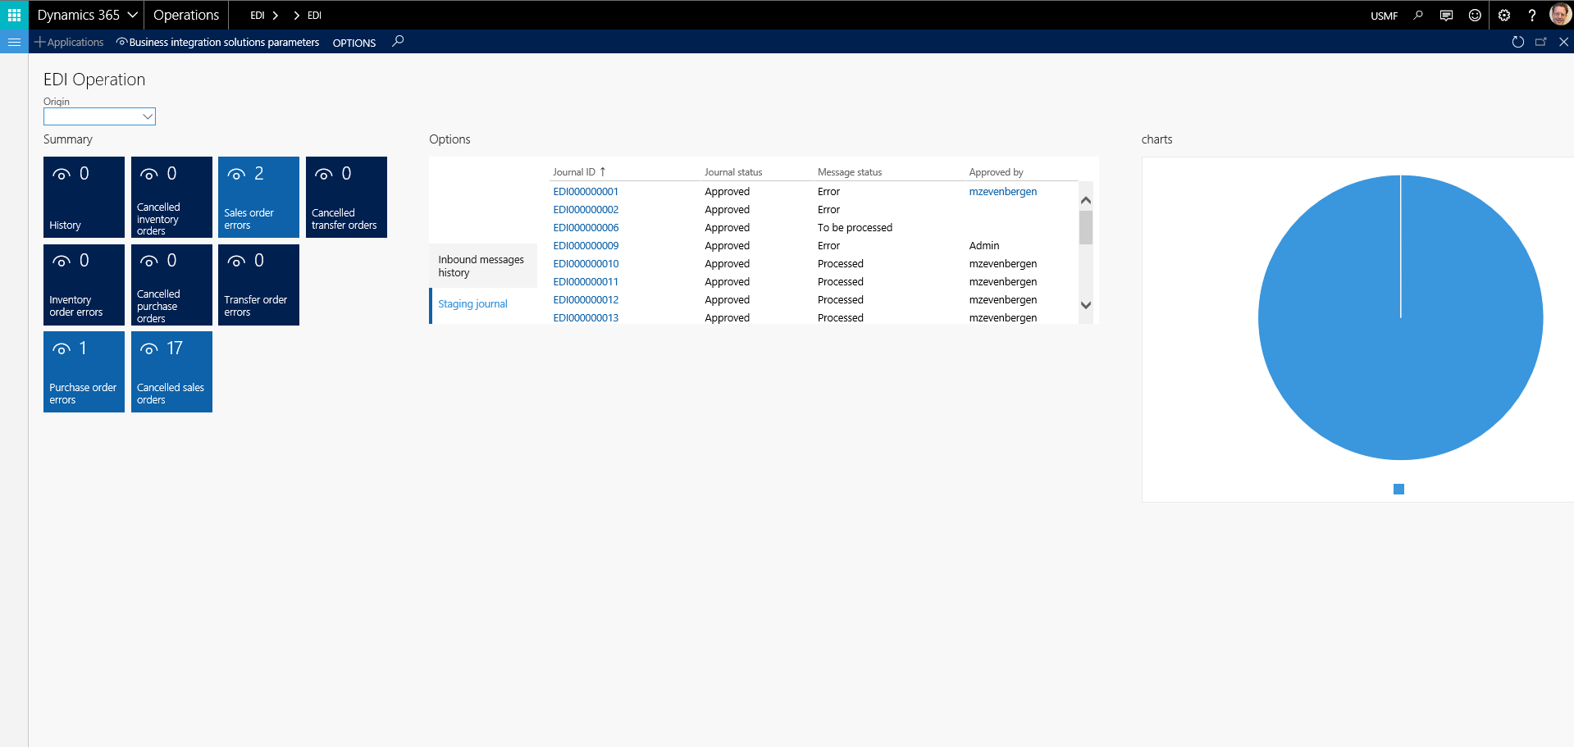
Task: Switch to Inbound messages history tab
Action: [x=481, y=266]
